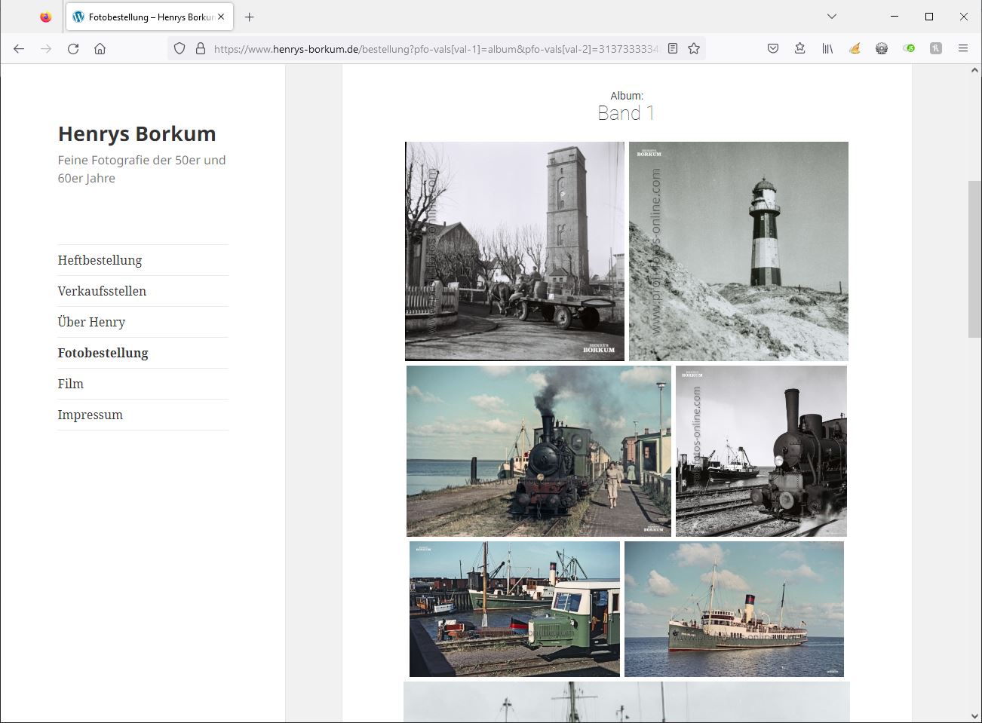Reload the current page
The image size is (982, 723).
(73, 48)
